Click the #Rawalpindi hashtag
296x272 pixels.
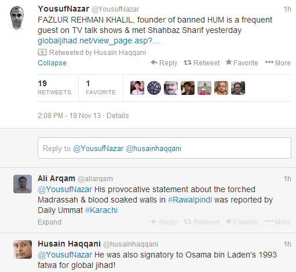click(190, 200)
